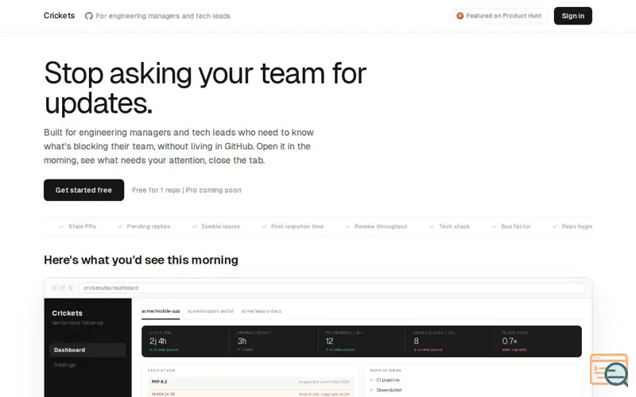The image size is (636, 397).
Task: Select the acme/mobile-app repo tab
Action: pos(161,311)
